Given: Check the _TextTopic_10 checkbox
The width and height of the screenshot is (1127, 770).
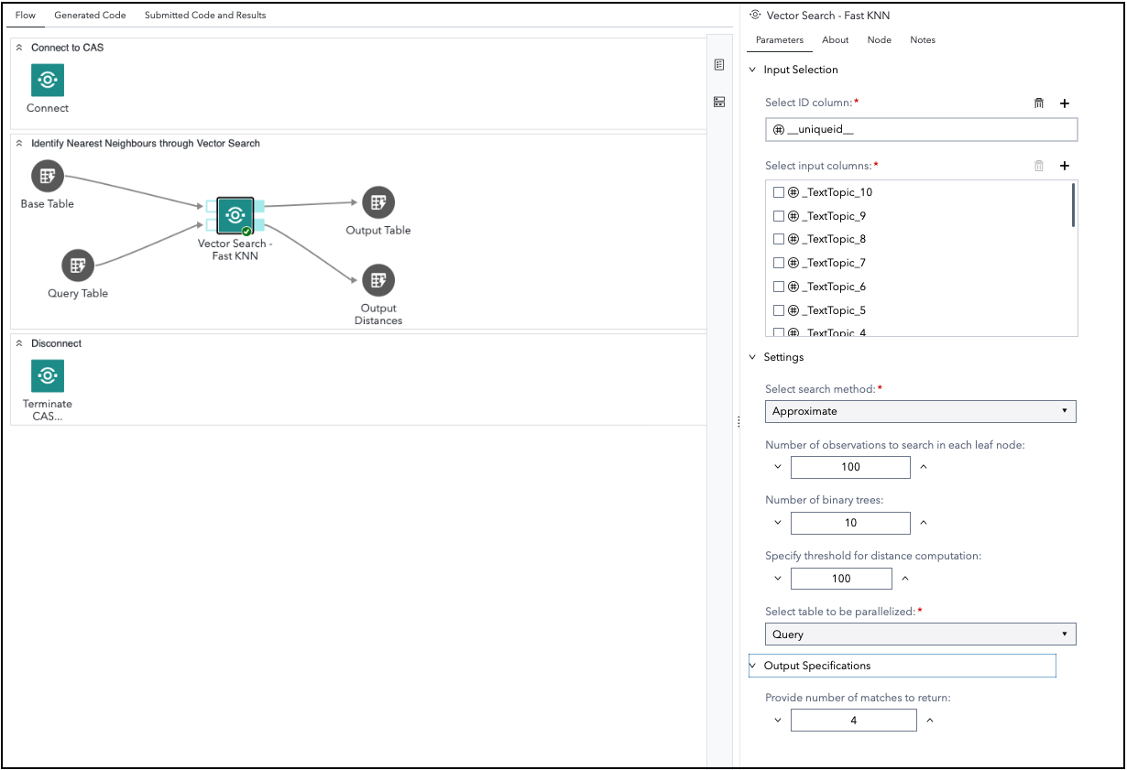Looking at the screenshot, I should pos(779,192).
